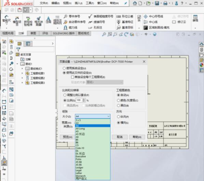Screen dimensions: 204x181
Task: Open the Insert (插入) menu
Action: [79, 3]
